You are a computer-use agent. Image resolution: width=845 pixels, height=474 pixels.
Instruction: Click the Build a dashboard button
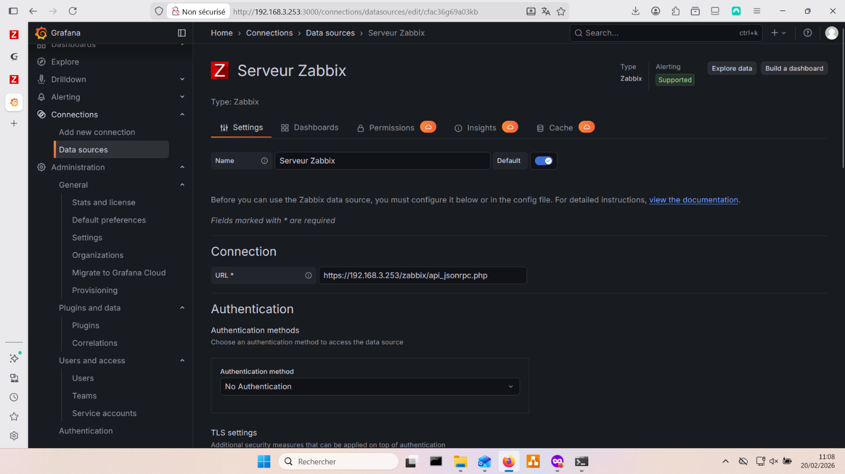click(794, 69)
